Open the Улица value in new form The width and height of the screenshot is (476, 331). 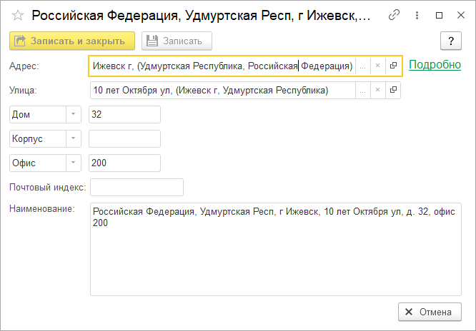tap(393, 91)
